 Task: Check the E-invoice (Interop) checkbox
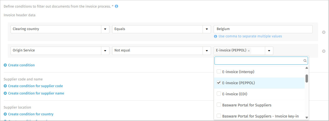coord(219,71)
